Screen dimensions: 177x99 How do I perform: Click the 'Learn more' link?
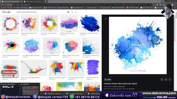132,89
